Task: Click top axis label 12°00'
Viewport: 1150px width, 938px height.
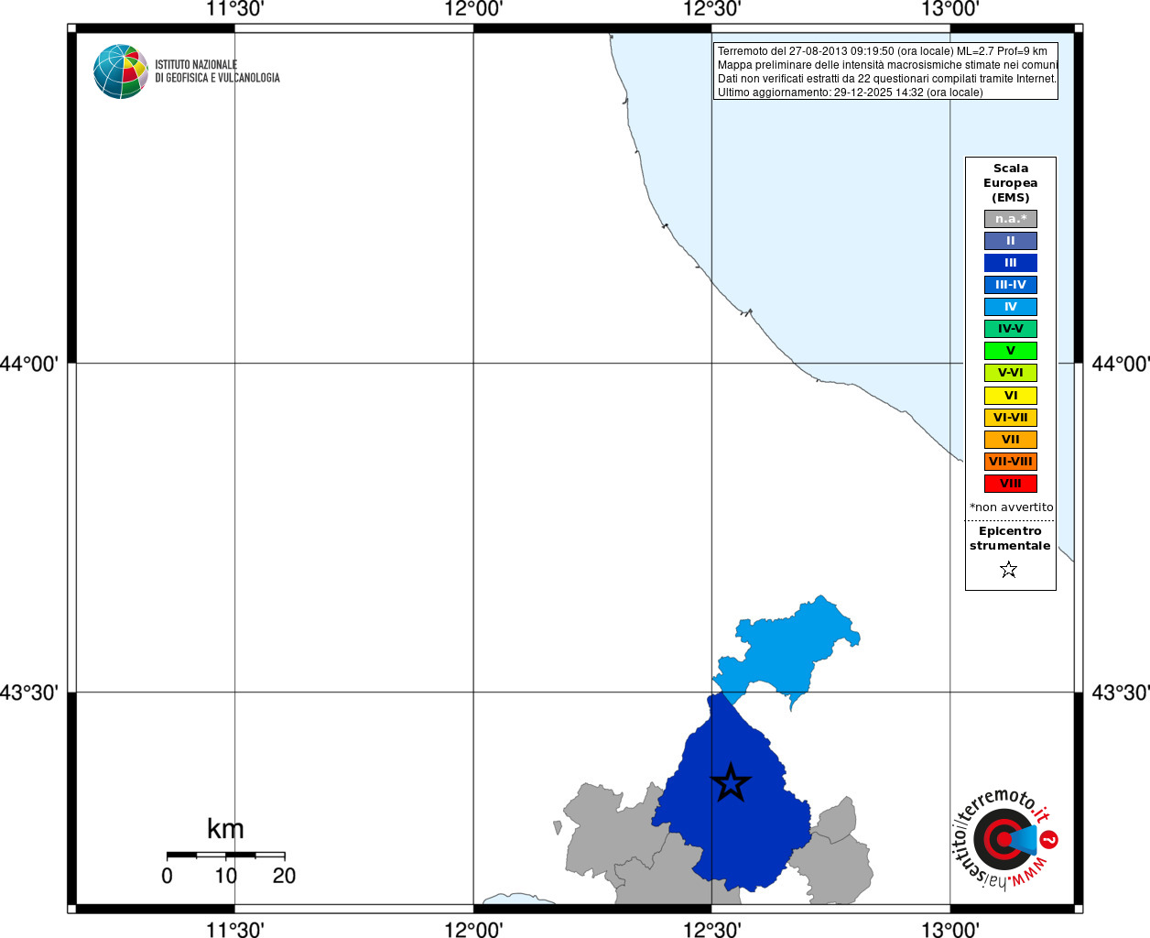Action: [473, 9]
